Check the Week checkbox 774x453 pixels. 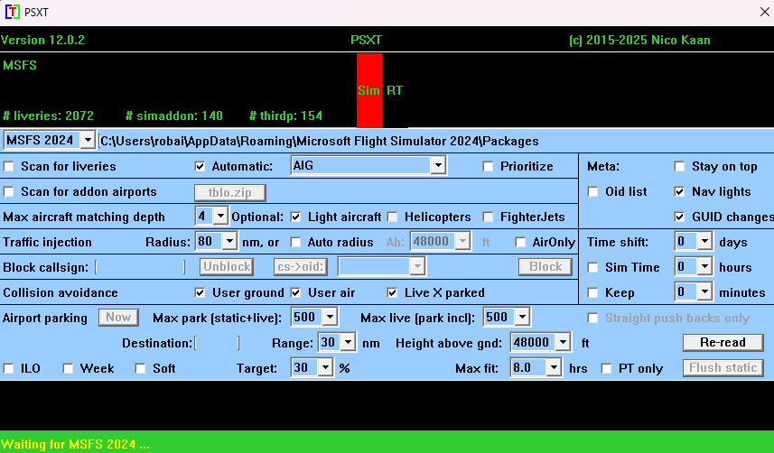68,368
